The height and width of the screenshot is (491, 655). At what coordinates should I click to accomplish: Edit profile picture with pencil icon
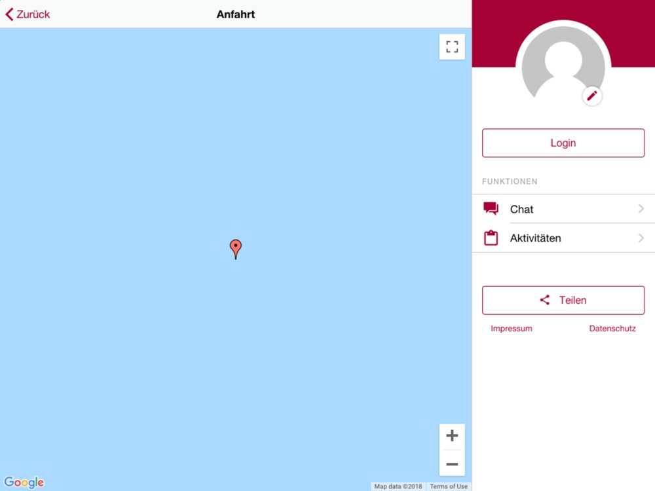[x=592, y=96]
